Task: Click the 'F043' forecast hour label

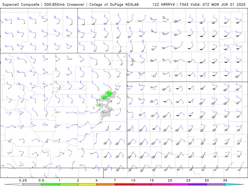Action: click(x=184, y=4)
